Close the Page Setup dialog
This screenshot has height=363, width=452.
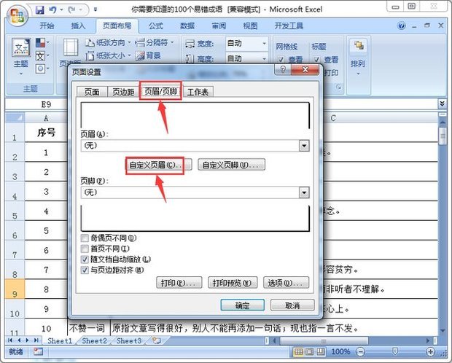point(305,69)
